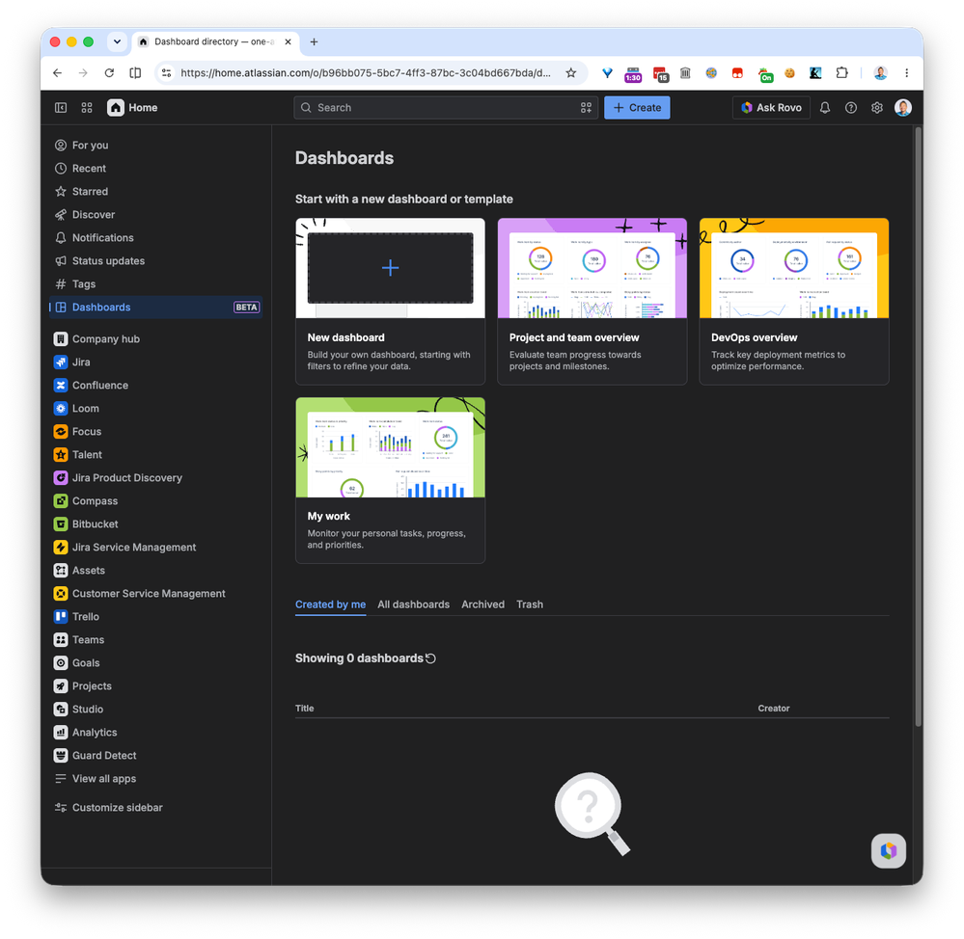Expand the browser tab search chevron
The height and width of the screenshot is (939, 964).
pyautogui.click(x=117, y=41)
